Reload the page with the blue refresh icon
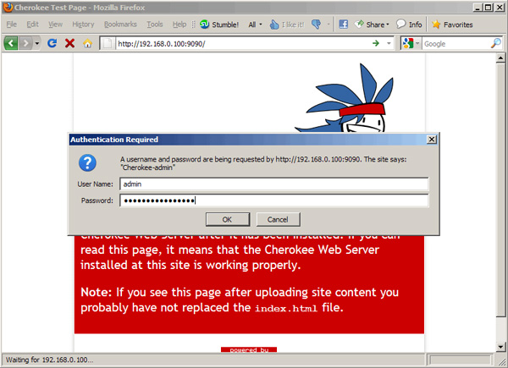 click(x=52, y=43)
